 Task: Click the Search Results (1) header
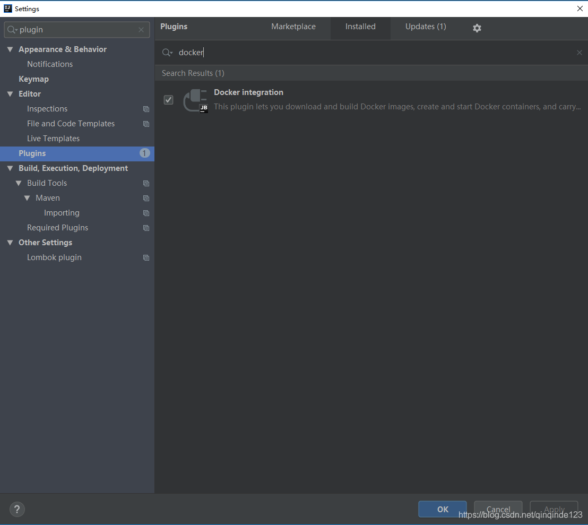tap(193, 73)
